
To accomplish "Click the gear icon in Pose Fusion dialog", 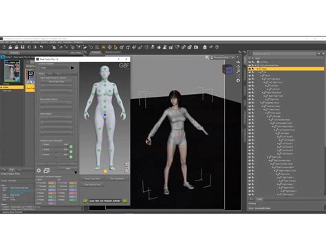I will point(39,170).
